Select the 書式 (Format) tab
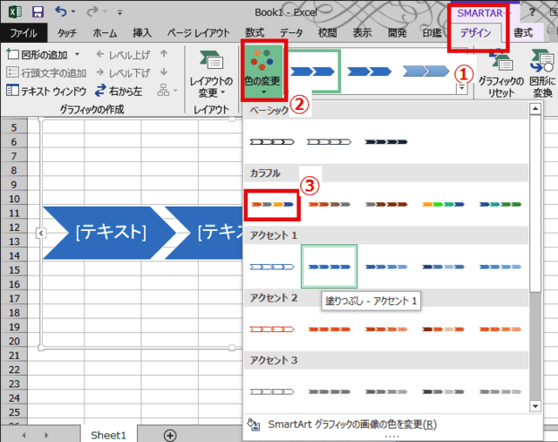Screen dimensions: 558x442 (523, 33)
